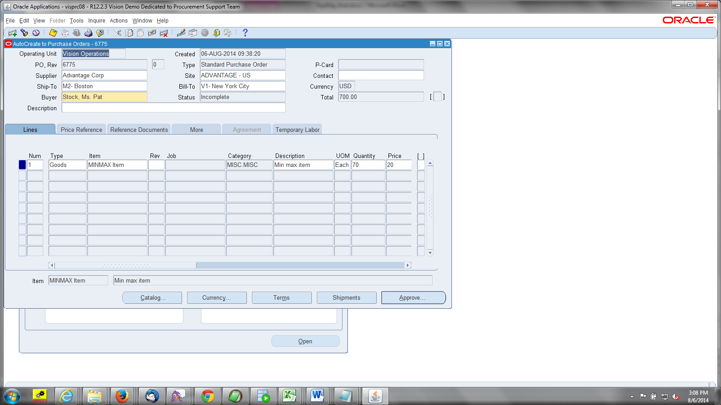Click the Terms button
This screenshot has height=405, width=721.
pyautogui.click(x=282, y=298)
